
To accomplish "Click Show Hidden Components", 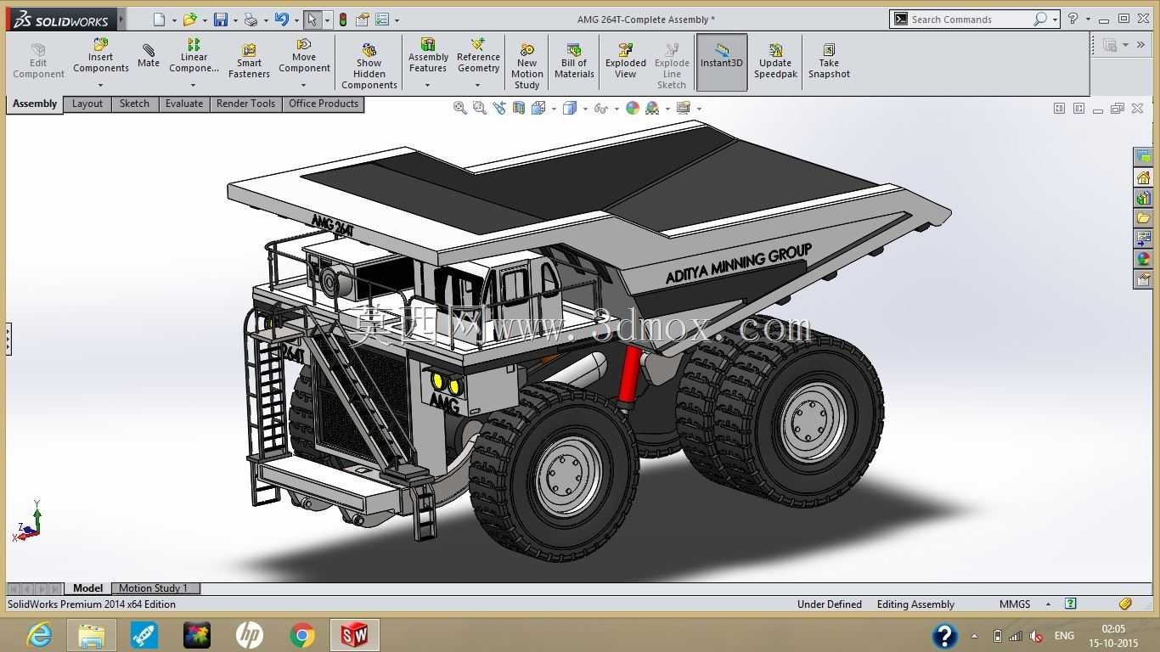I will [x=369, y=66].
